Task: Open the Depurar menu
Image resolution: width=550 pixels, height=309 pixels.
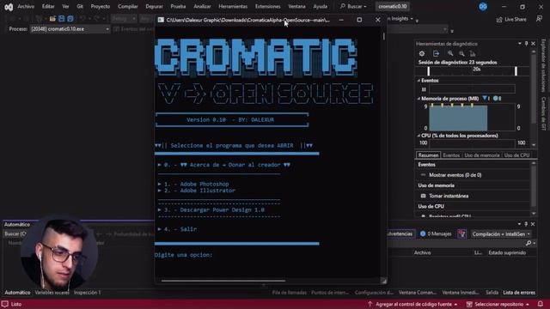Action: click(x=154, y=7)
